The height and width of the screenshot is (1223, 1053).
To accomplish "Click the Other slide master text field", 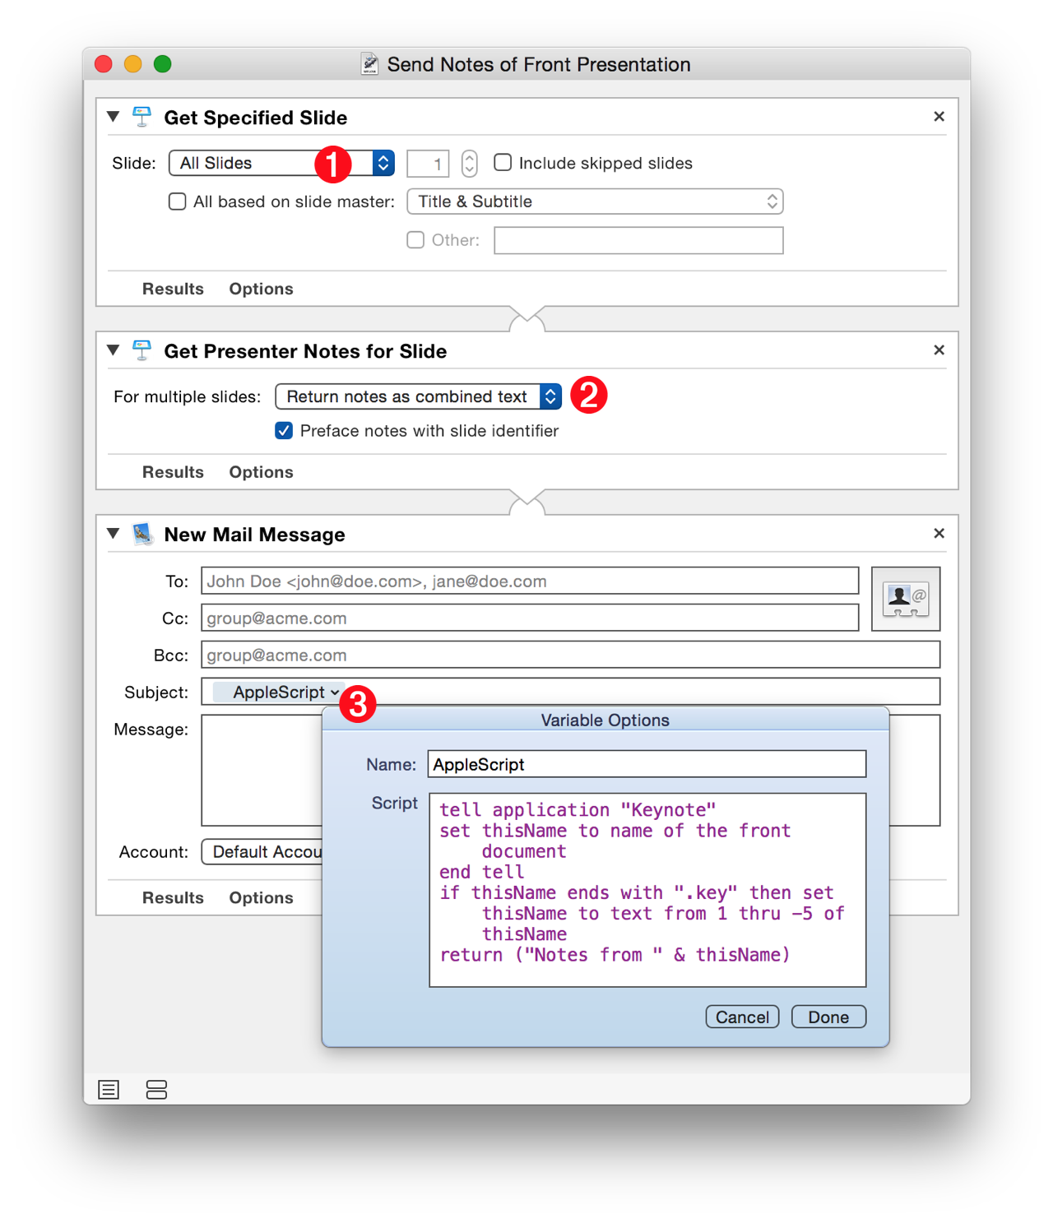I will pyautogui.click(x=638, y=240).
